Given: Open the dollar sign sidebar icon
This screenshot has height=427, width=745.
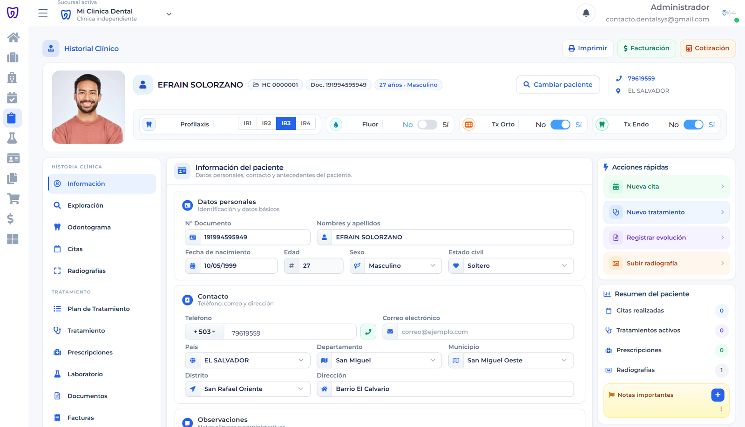Looking at the screenshot, I should [11, 219].
